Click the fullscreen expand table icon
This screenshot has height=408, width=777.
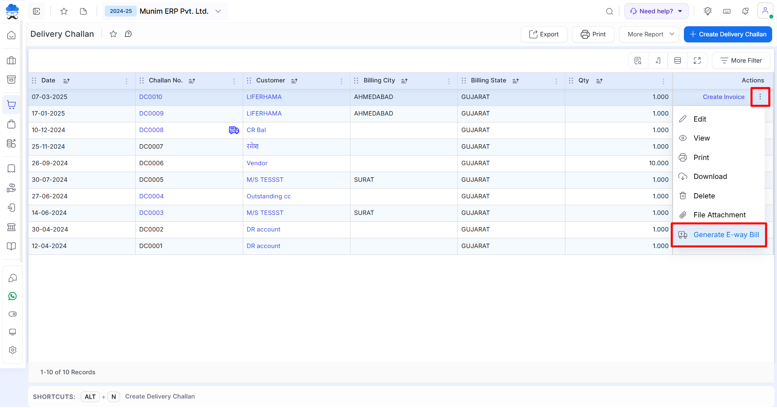[x=697, y=61]
